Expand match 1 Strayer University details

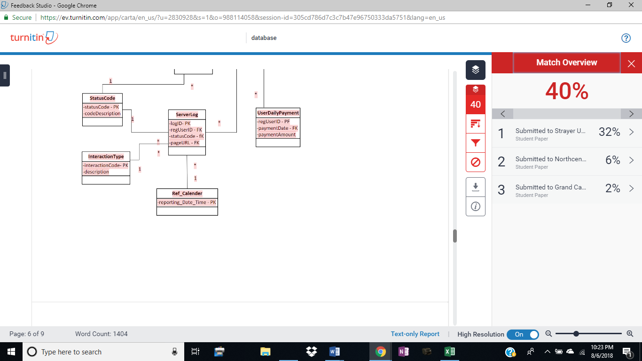point(632,132)
